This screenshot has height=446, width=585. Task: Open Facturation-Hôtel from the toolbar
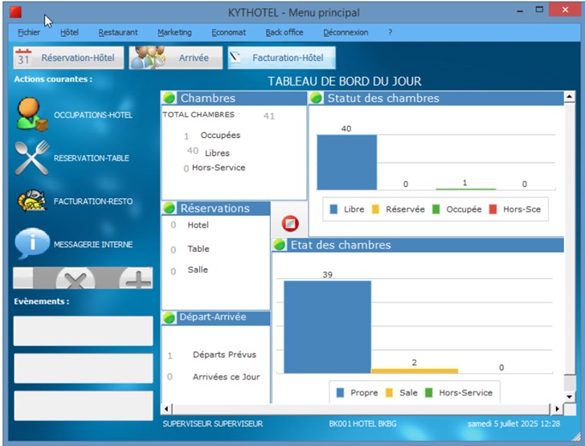[x=281, y=58]
